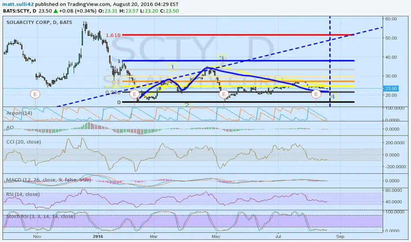Image resolution: width=411 pixels, height=242 pixels.
Task: Click the Mar label on time axis
Action: coord(153,237)
